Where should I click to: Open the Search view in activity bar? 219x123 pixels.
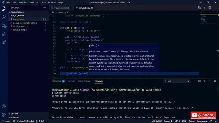coord(4,17)
